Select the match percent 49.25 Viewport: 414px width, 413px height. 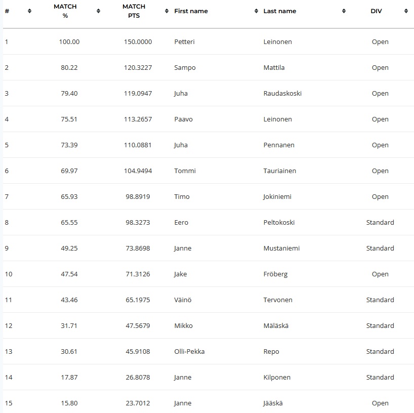coord(69,248)
